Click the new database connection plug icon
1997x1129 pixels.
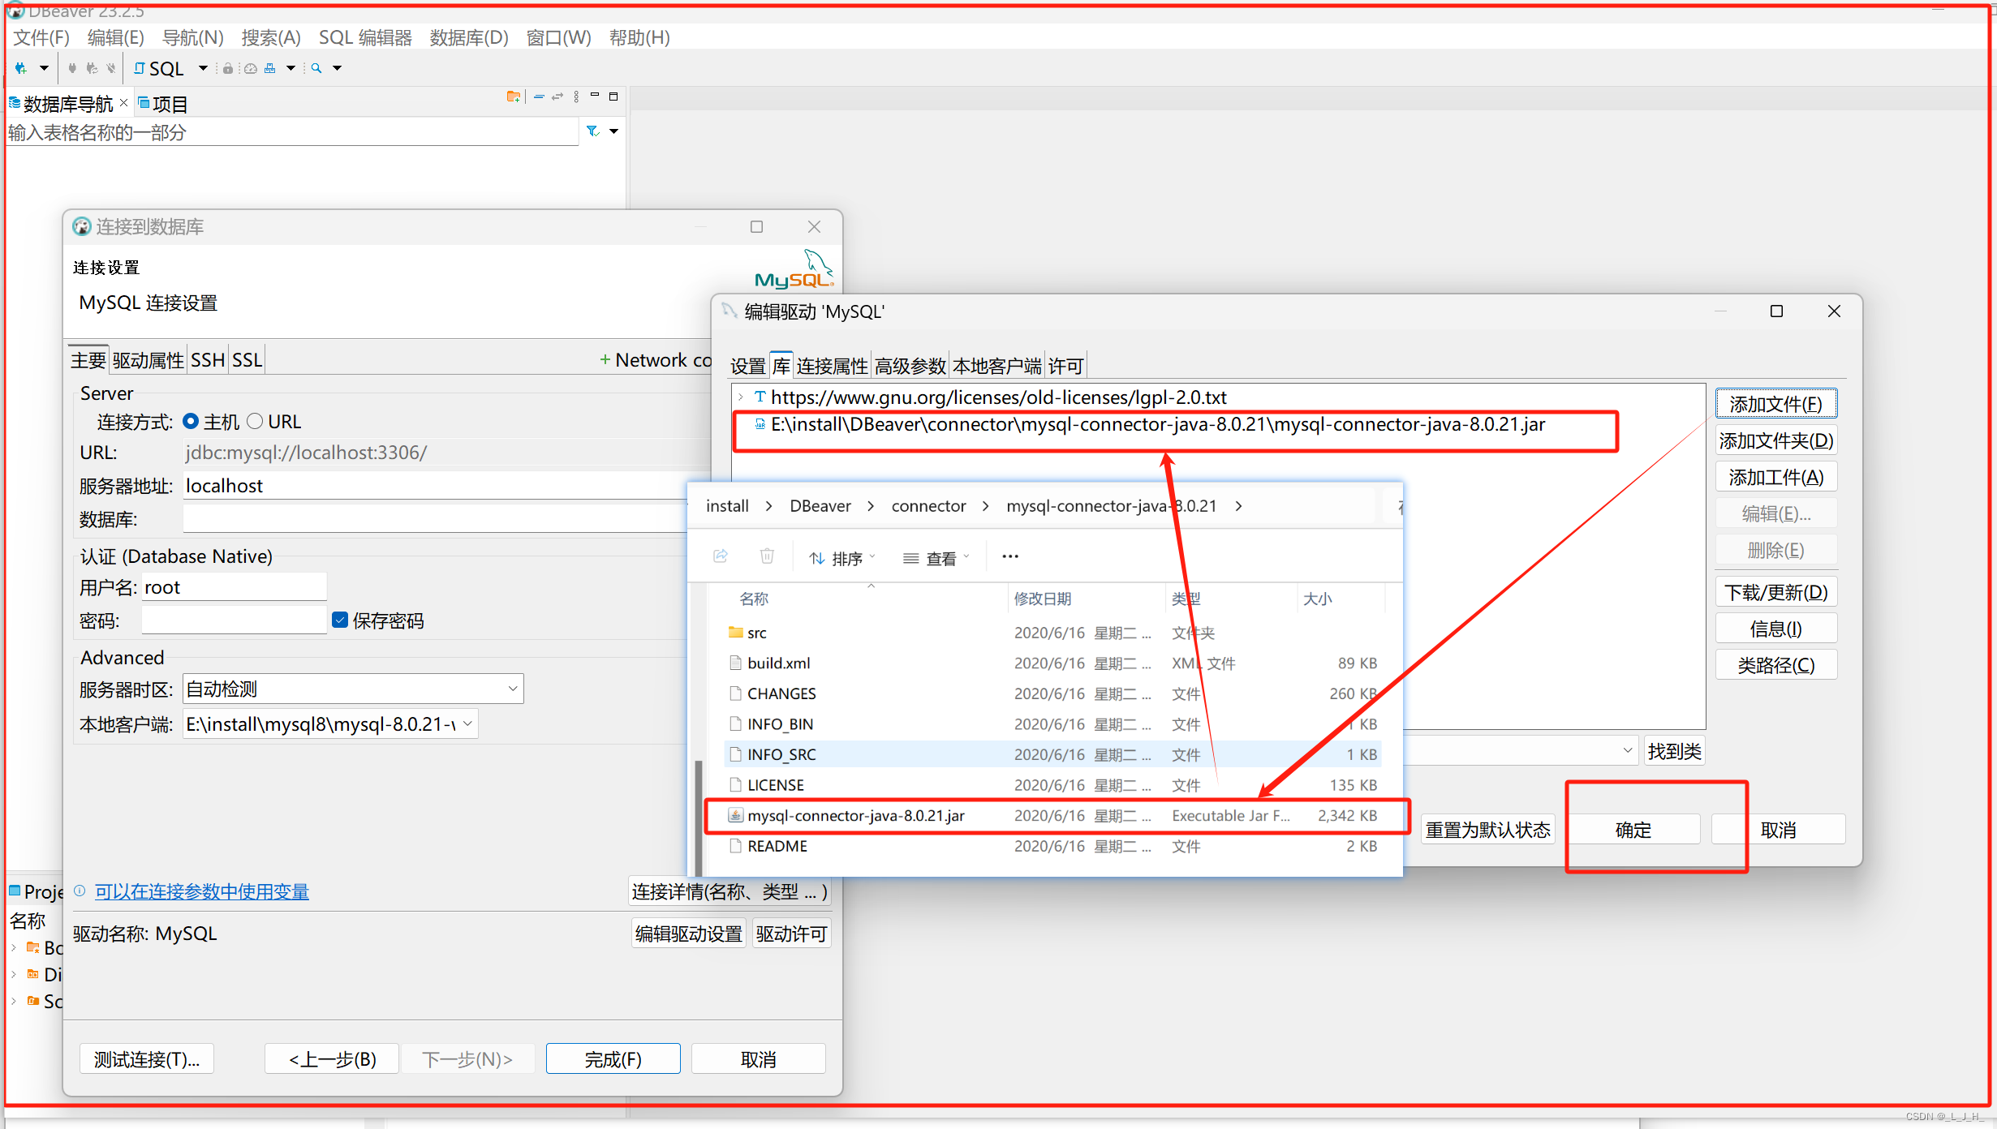pyautogui.click(x=21, y=68)
